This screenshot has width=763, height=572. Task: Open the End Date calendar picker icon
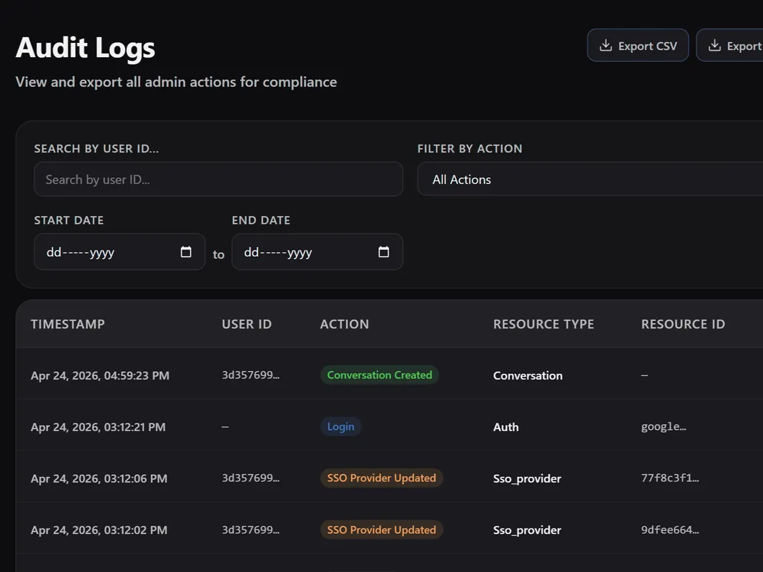tap(383, 252)
